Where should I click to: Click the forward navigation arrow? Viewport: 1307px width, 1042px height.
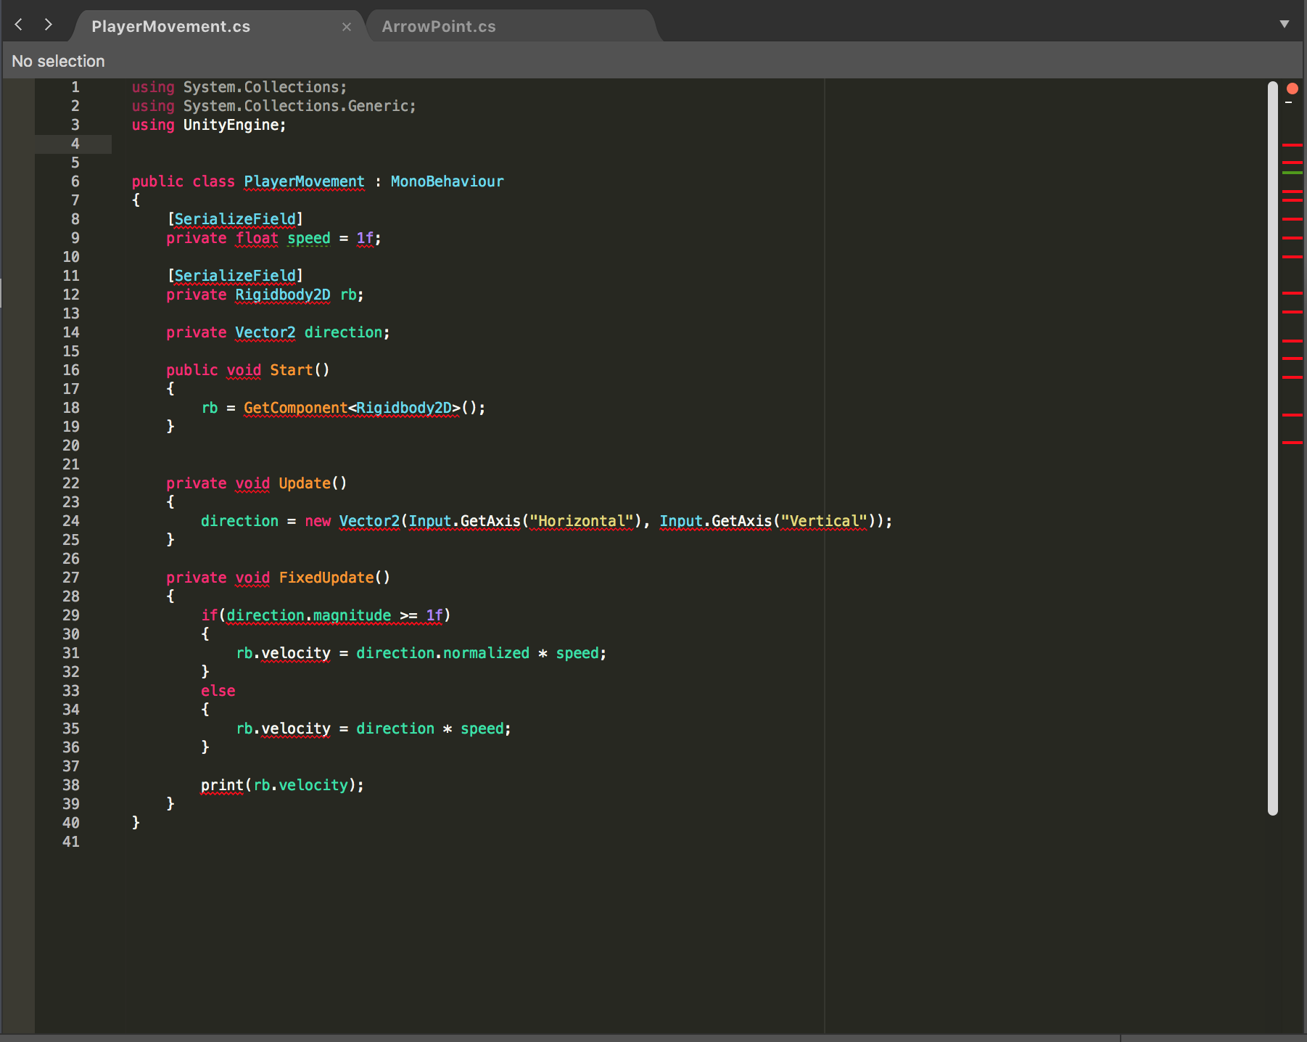48,25
